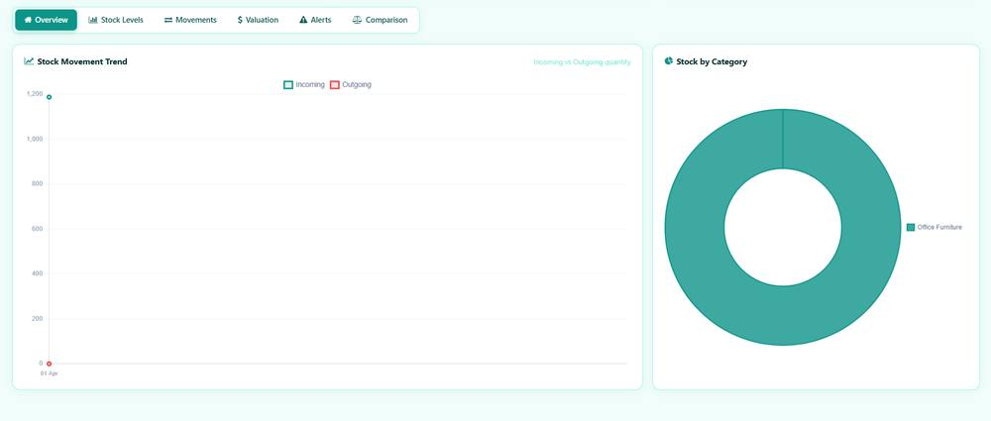
Task: Click the red Outgoing data point at zero
Action: 49,364
